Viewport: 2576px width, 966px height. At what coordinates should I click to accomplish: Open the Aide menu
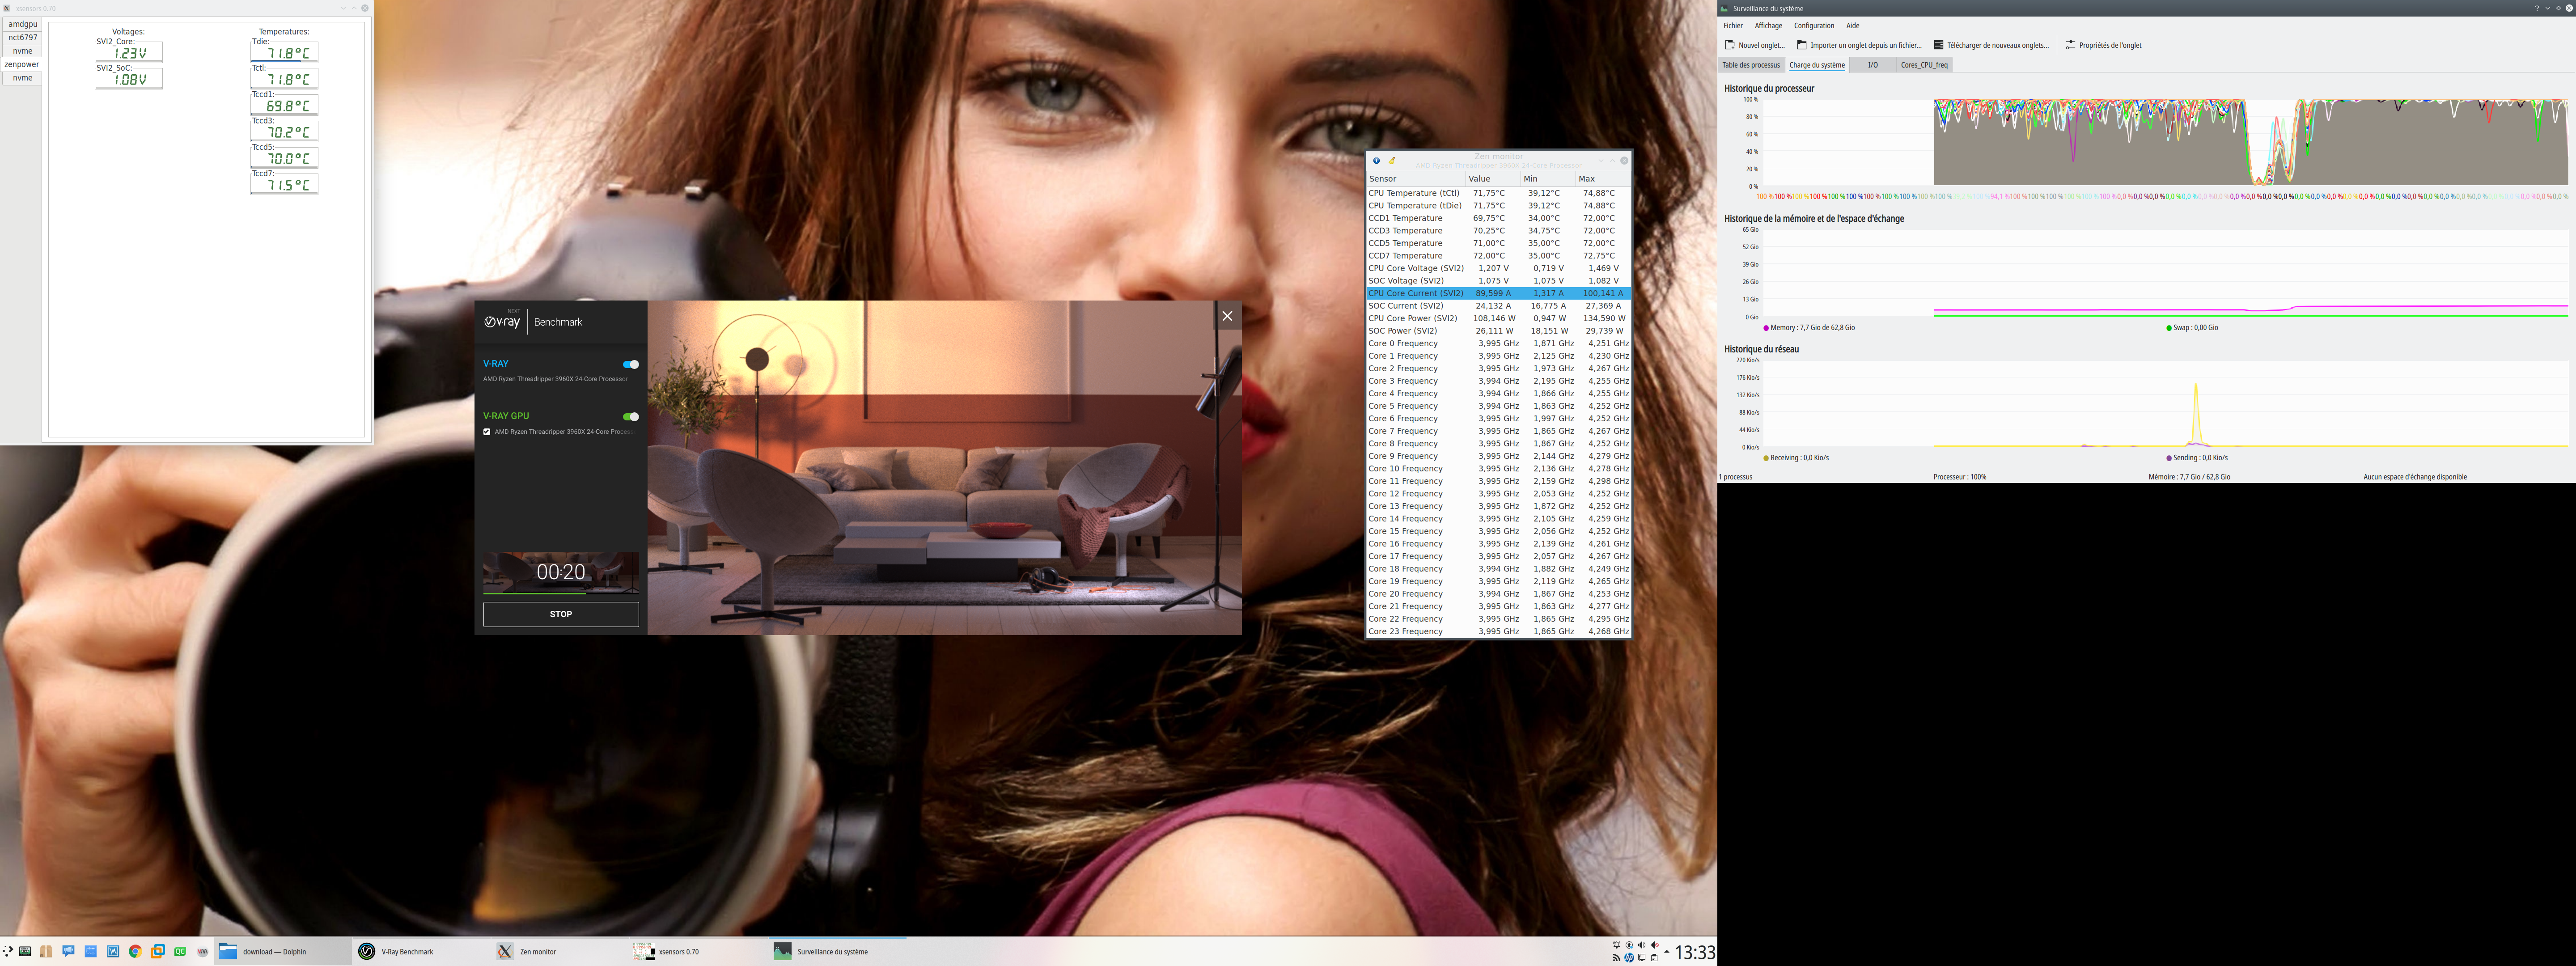(1853, 26)
